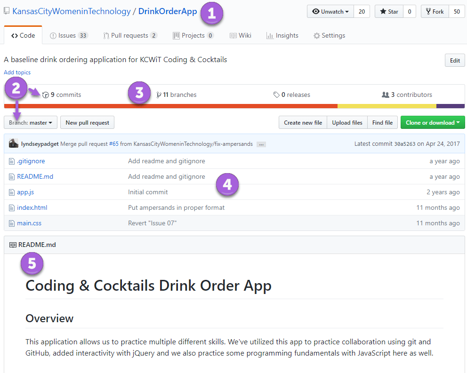Click the commits history clock icon
The width and height of the screenshot is (467, 373).
coord(46,95)
